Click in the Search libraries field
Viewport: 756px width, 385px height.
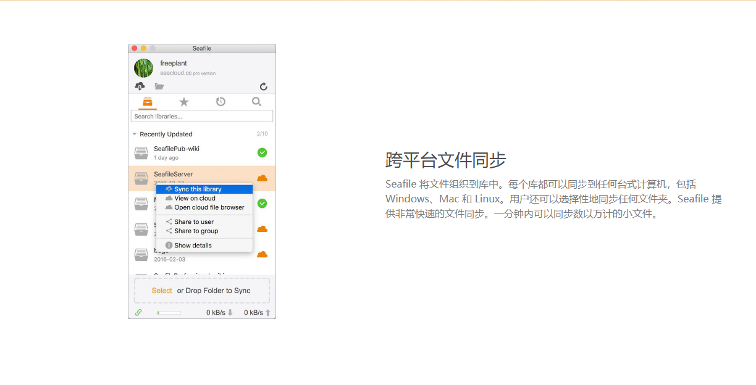click(x=202, y=116)
